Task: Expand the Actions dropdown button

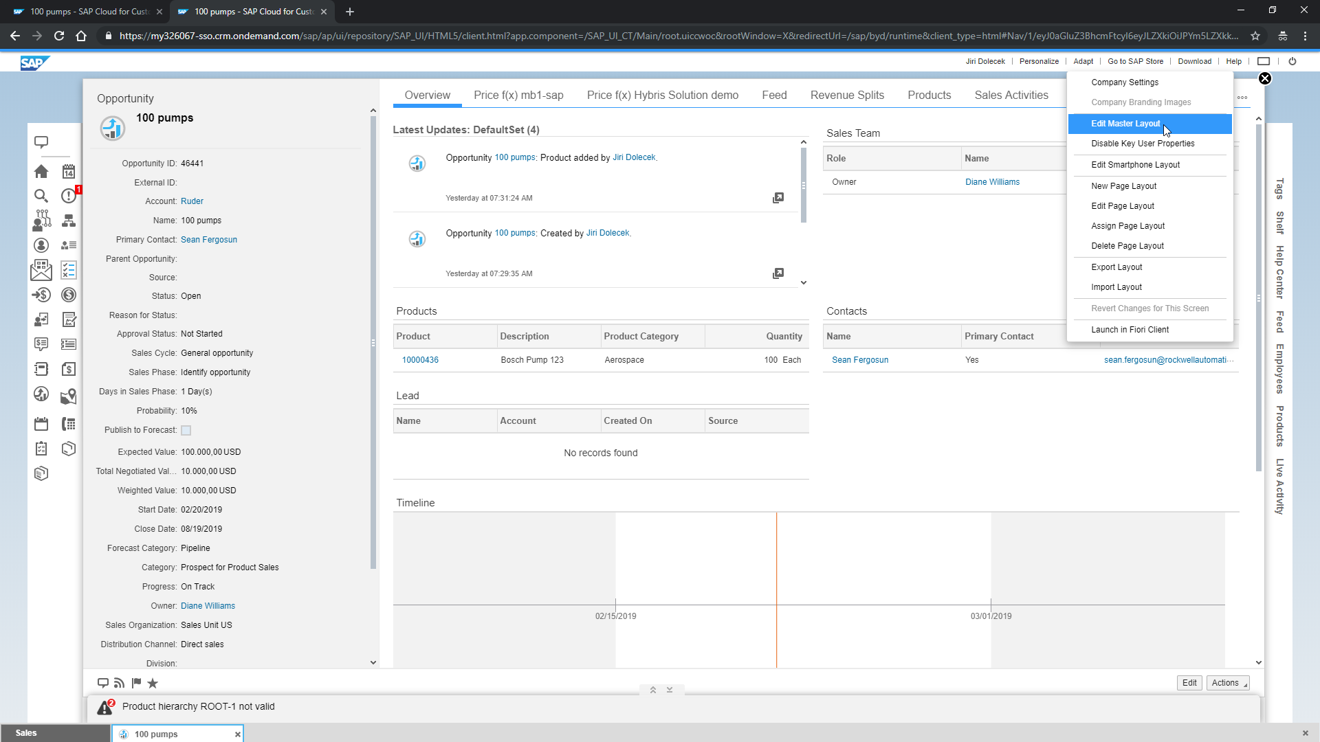Action: coord(1227,683)
